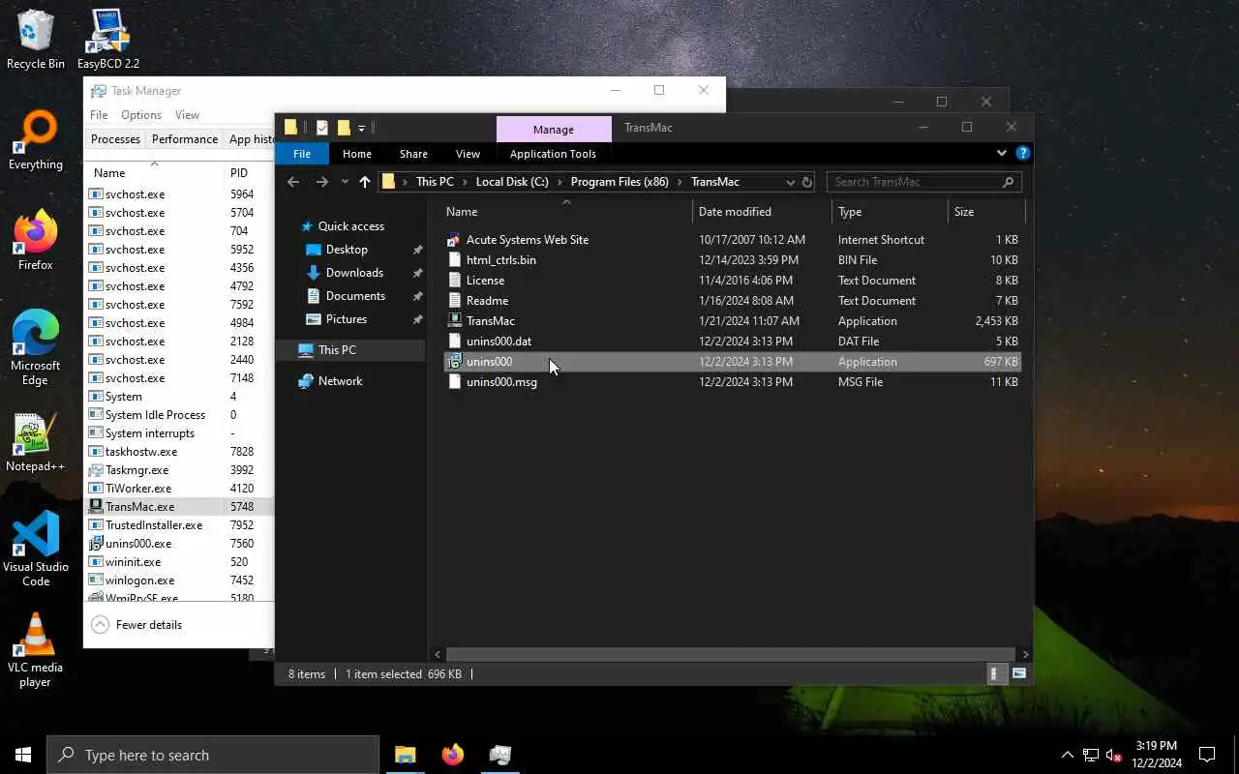Open Firefox from the taskbar

click(452, 755)
